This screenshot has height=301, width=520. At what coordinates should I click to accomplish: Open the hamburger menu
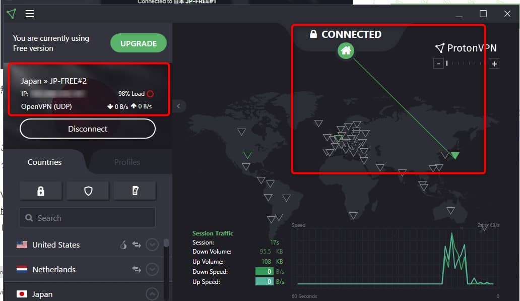pos(30,14)
